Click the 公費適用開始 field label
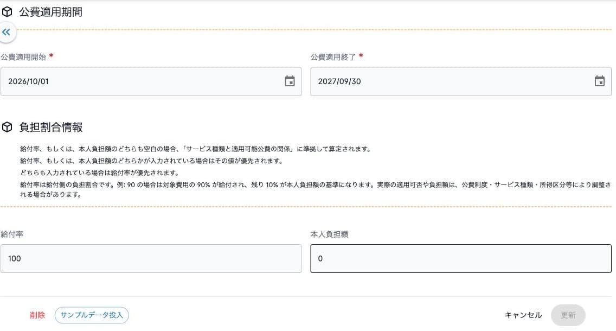 (x=23, y=57)
